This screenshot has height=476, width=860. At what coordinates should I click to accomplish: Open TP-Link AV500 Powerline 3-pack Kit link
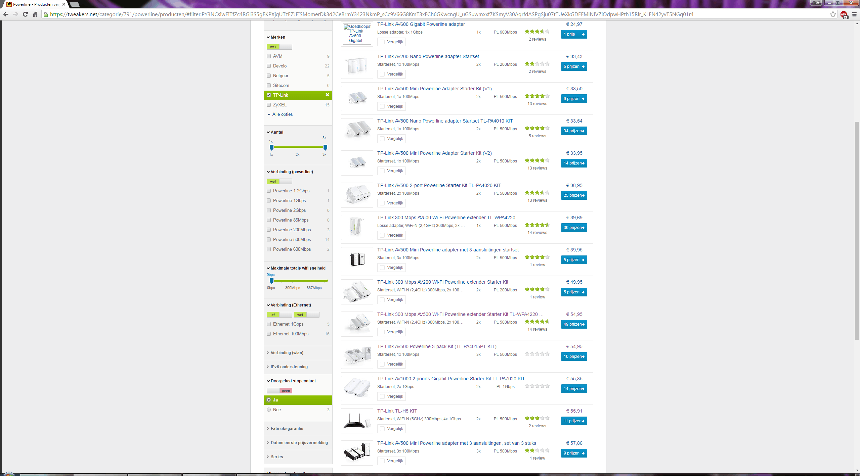point(437,346)
